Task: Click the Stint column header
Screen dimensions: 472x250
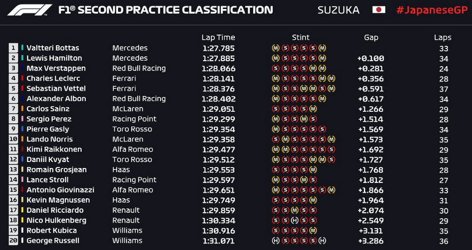Action: coord(301,37)
